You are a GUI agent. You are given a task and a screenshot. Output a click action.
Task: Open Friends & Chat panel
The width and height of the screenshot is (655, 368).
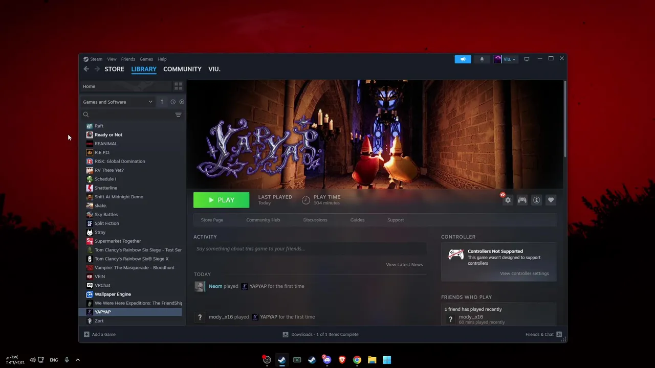543,334
